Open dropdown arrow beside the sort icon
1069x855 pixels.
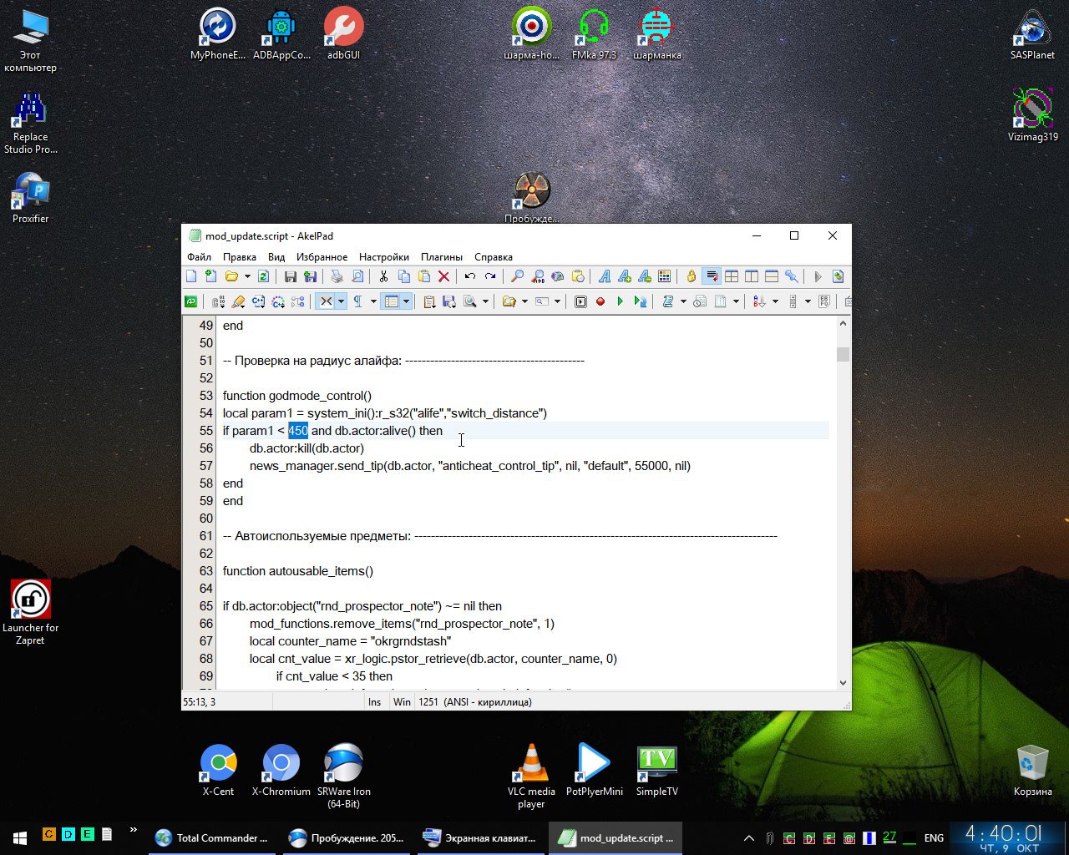(775, 301)
